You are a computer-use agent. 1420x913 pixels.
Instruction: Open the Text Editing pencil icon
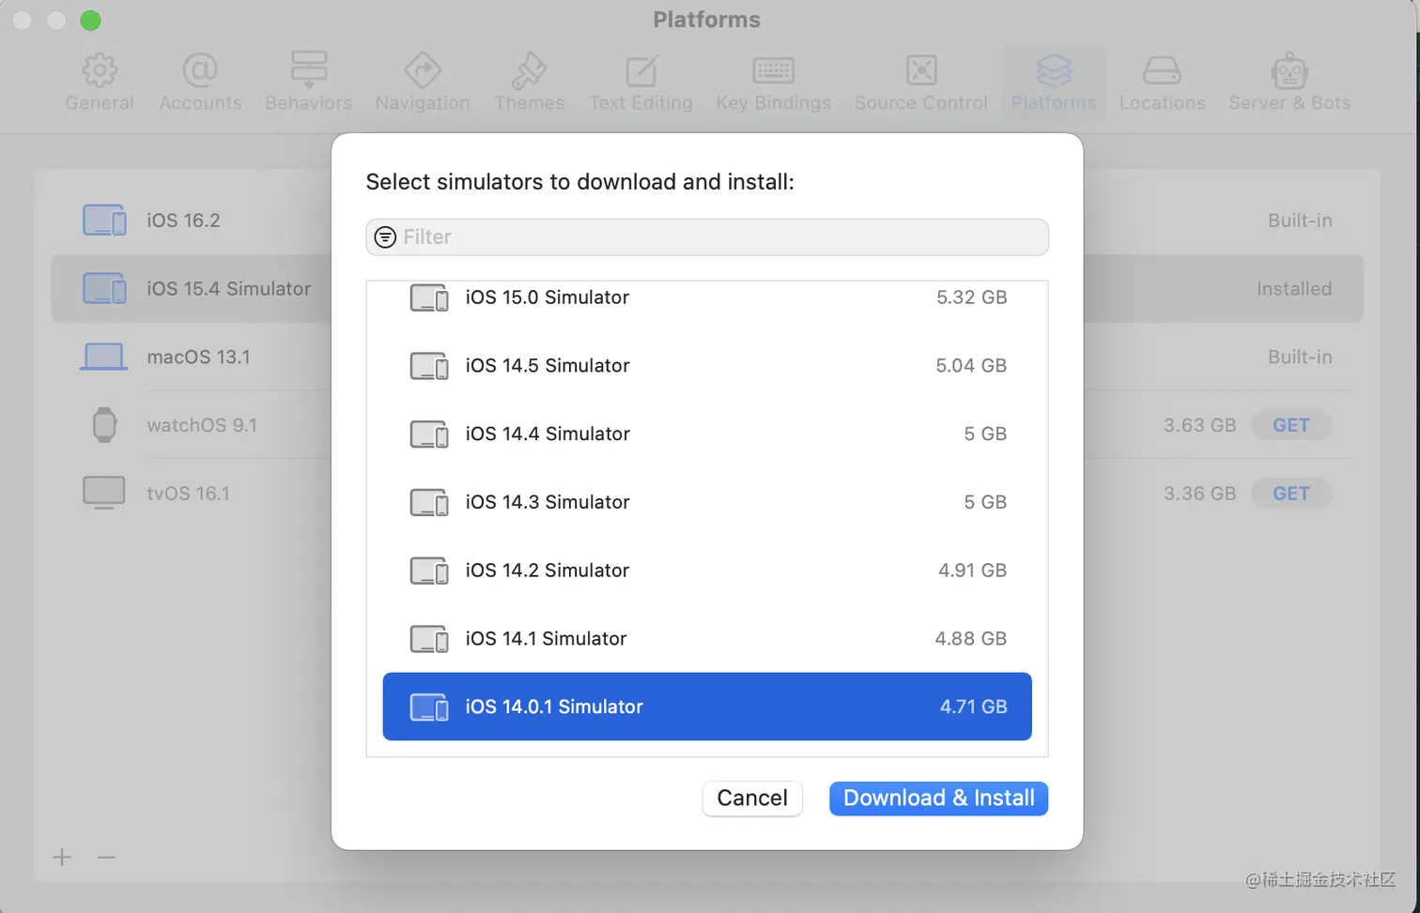[641, 70]
